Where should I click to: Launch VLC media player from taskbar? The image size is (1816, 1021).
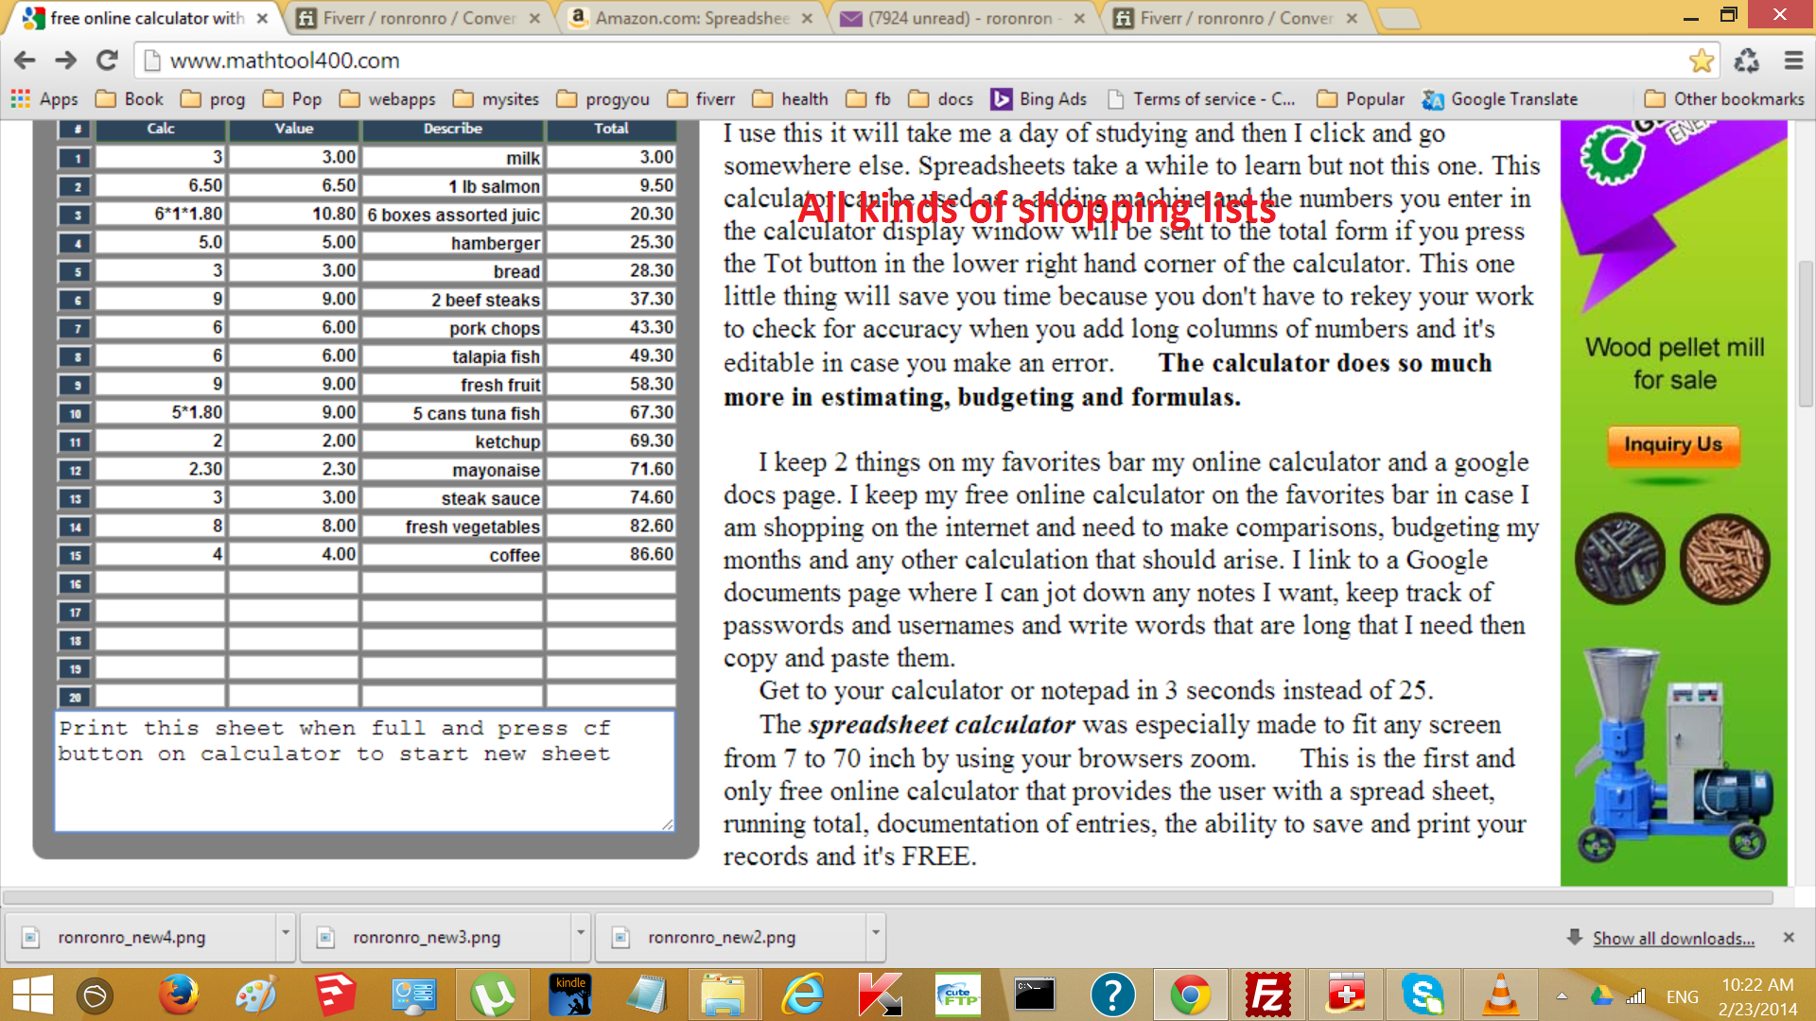click(x=1500, y=995)
